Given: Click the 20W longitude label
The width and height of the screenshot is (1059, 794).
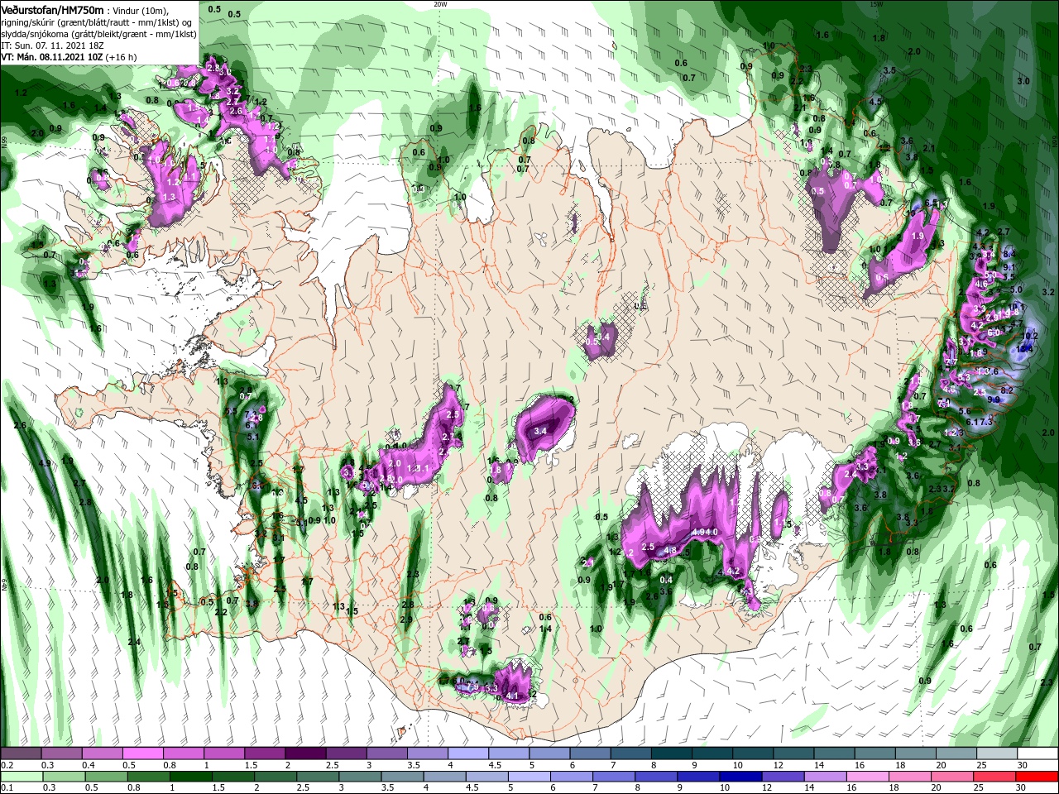Looking at the screenshot, I should tap(440, 3).
